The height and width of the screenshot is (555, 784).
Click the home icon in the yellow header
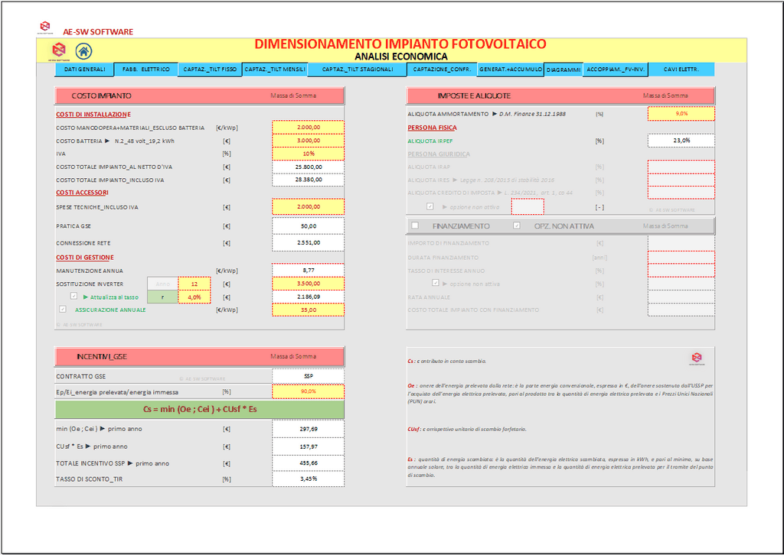pyautogui.click(x=83, y=51)
